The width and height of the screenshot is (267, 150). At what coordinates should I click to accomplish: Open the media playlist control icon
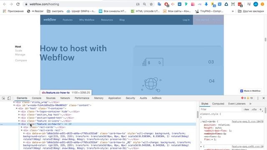pos(249,4)
